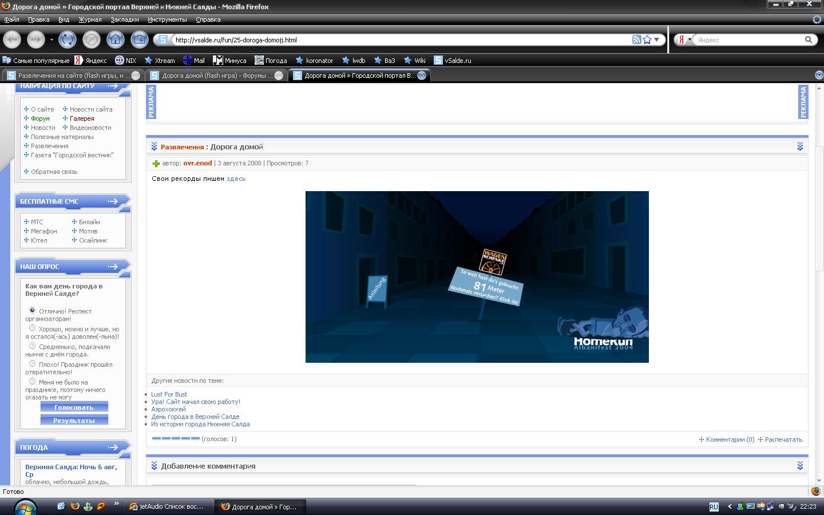Open the Закладки menu
Viewport: 824px width, 515px height.
pos(124,19)
